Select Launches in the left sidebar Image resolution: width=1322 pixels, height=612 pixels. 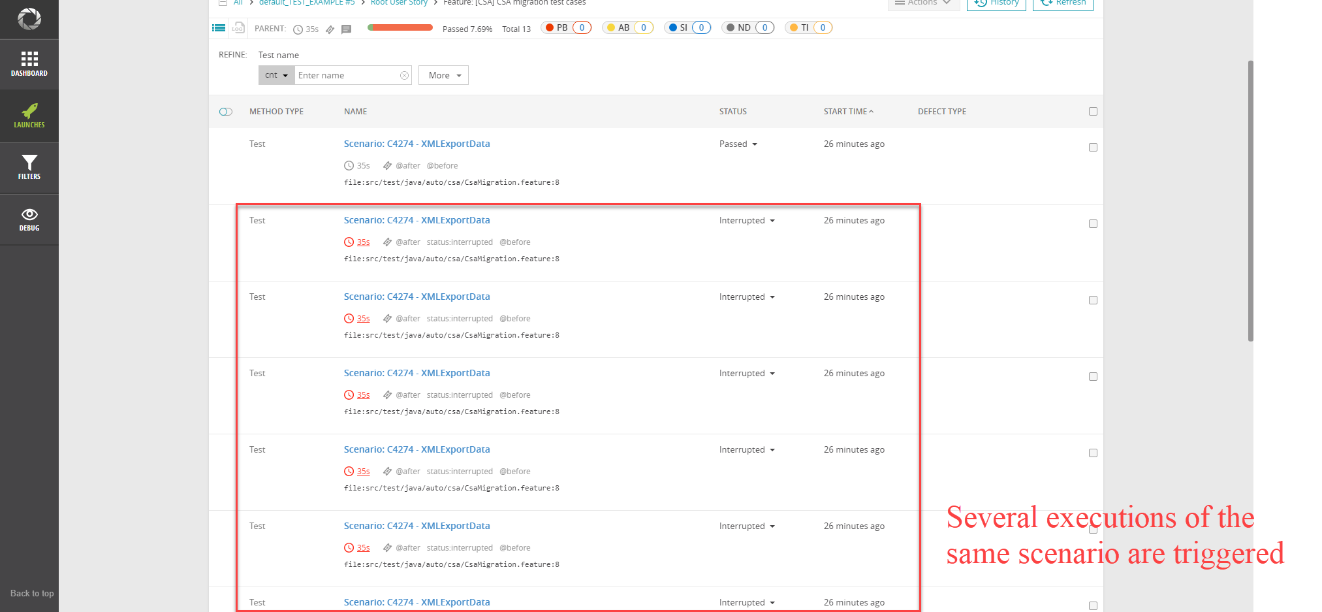click(29, 116)
